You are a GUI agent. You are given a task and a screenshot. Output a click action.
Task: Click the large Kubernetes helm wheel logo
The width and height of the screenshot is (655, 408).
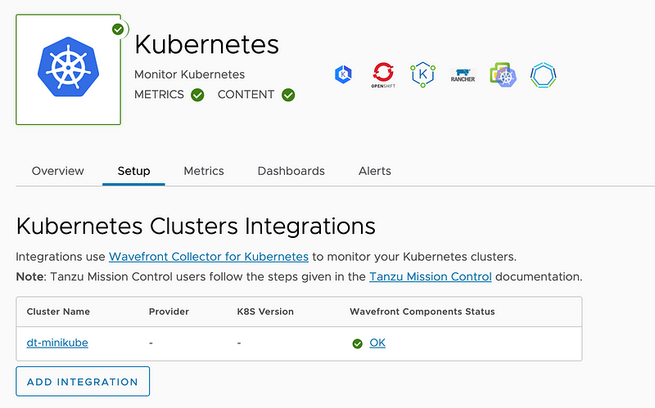[68, 69]
